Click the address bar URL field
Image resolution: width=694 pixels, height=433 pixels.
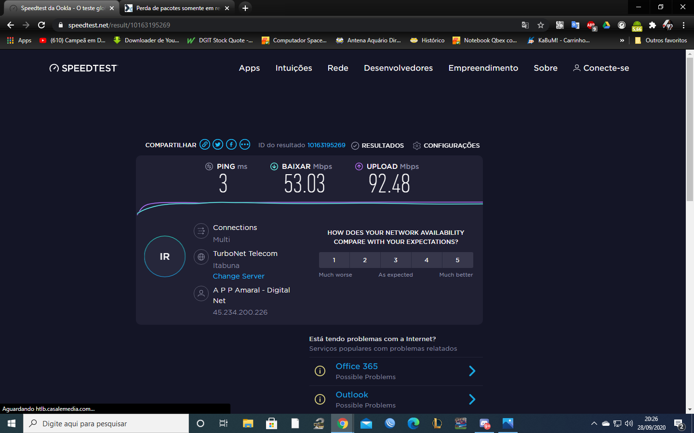(x=289, y=25)
